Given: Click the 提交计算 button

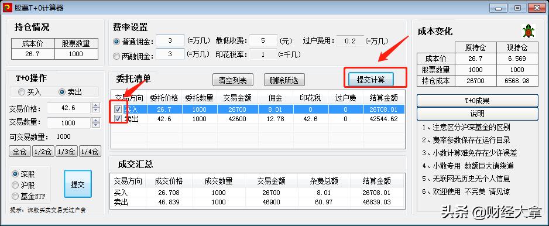Looking at the screenshot, I should [x=371, y=79].
